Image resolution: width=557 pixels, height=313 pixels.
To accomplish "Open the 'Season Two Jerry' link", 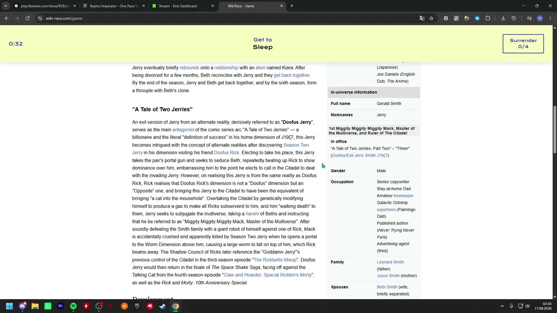I will coord(296,145).
